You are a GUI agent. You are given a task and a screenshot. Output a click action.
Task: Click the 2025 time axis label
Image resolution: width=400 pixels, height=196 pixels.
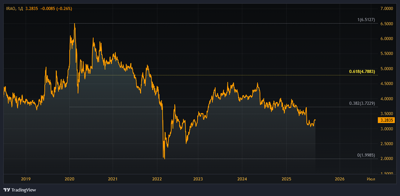pyautogui.click(x=286, y=179)
